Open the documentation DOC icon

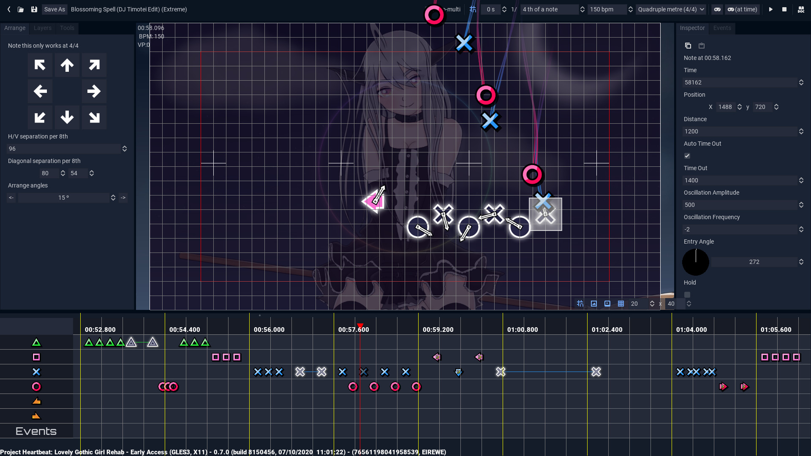tap(801, 9)
